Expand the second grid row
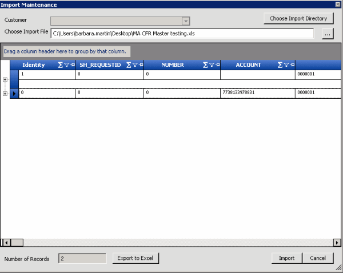The height and width of the screenshot is (273, 343). 5,93
